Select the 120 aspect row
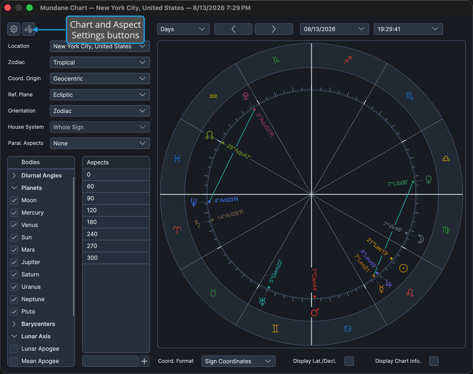 [116, 210]
